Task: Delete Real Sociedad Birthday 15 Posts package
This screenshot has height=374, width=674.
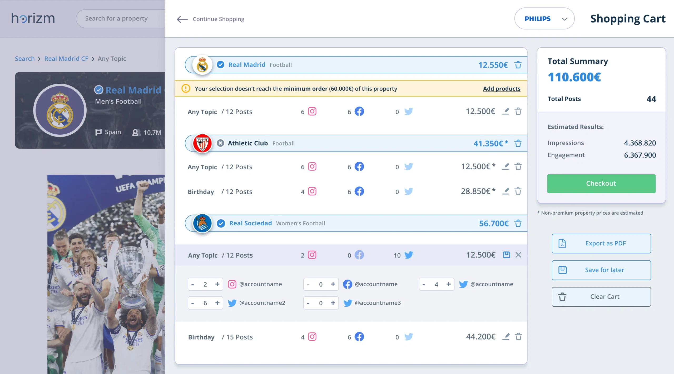Action: coord(518,337)
